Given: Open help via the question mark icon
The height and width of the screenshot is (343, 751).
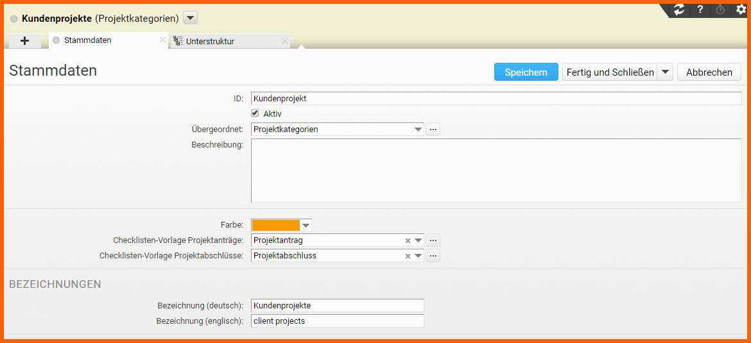Looking at the screenshot, I should coord(700,10).
